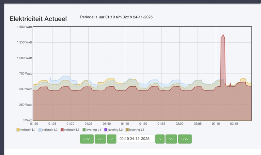Toggle verbruik L3 red legend swatch
The image size is (261, 155).
(62, 130)
